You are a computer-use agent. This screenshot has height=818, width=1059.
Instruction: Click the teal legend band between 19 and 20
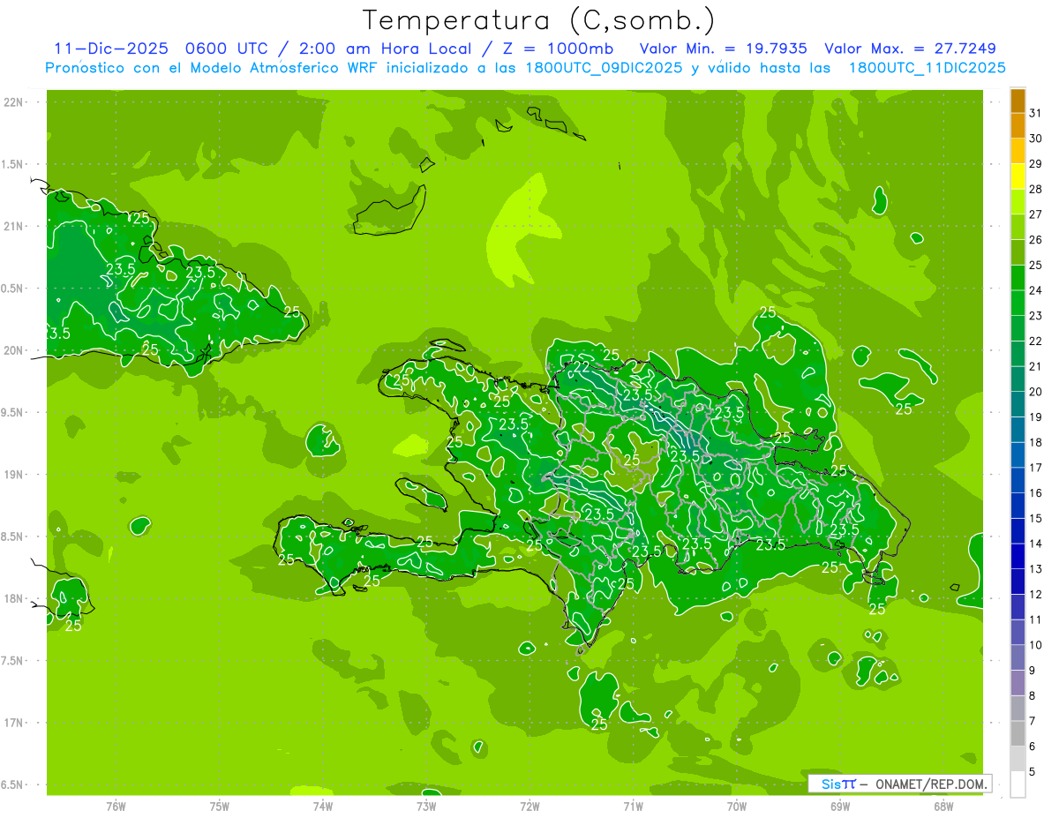pos(1018,404)
